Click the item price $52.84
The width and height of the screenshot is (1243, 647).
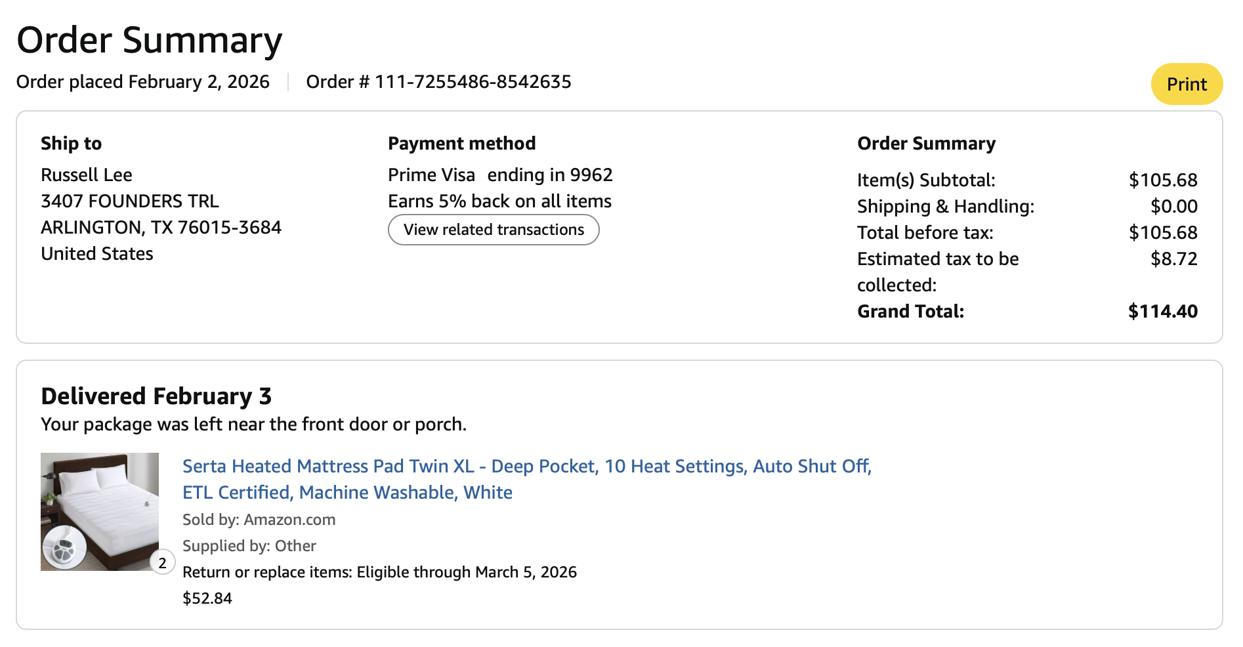point(207,598)
